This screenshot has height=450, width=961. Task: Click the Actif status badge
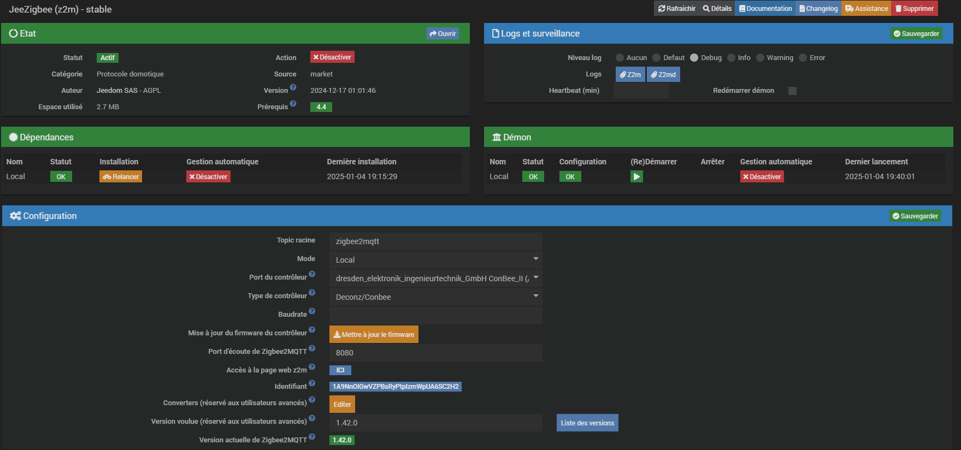click(108, 58)
